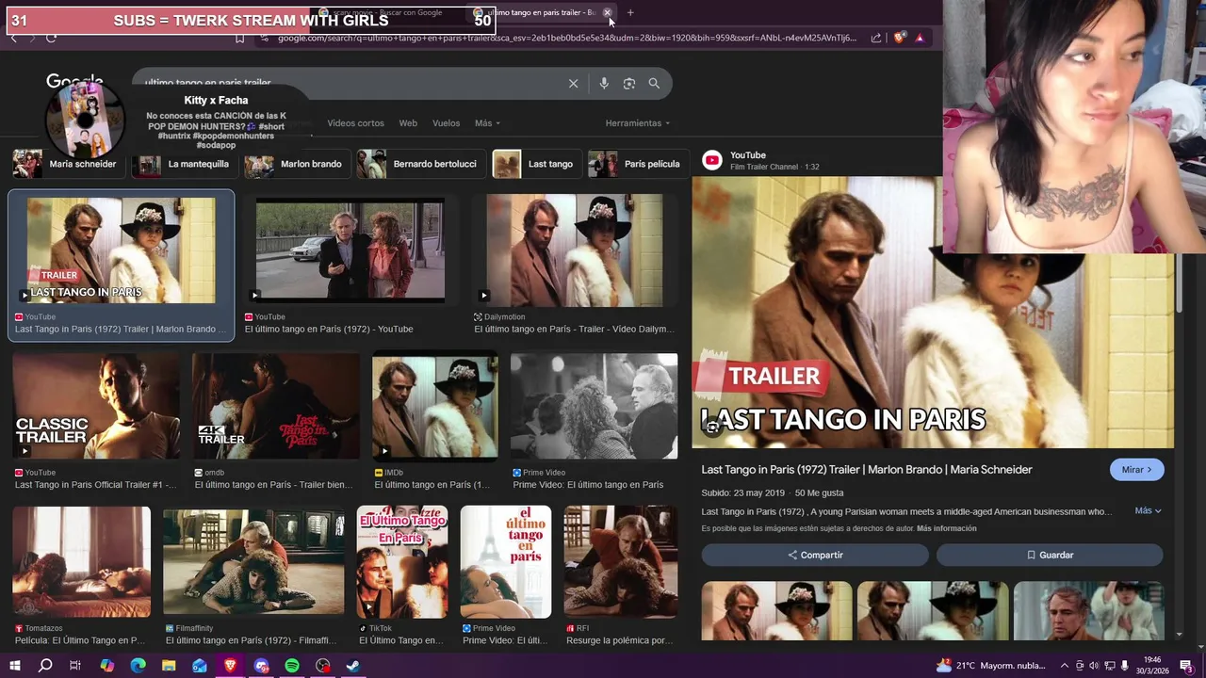1206x678 pixels.
Task: Click the image results panel scrollbar
Action: point(1180,282)
